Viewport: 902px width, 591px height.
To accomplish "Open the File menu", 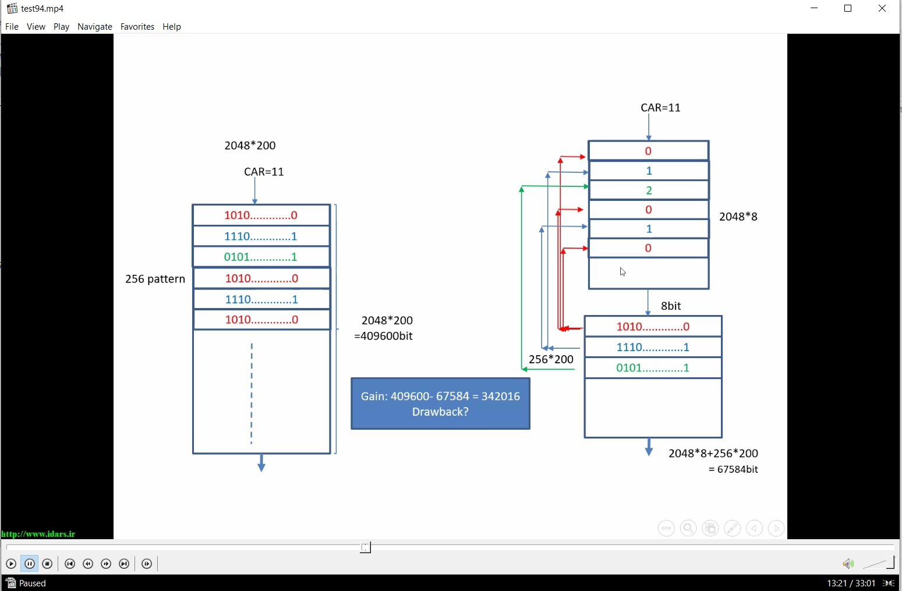I will point(12,27).
